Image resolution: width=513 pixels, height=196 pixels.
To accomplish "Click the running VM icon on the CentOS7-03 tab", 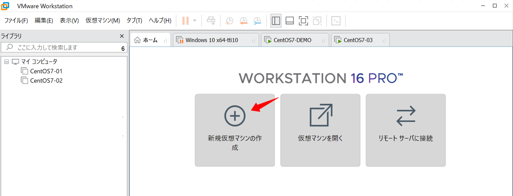I will [338, 40].
